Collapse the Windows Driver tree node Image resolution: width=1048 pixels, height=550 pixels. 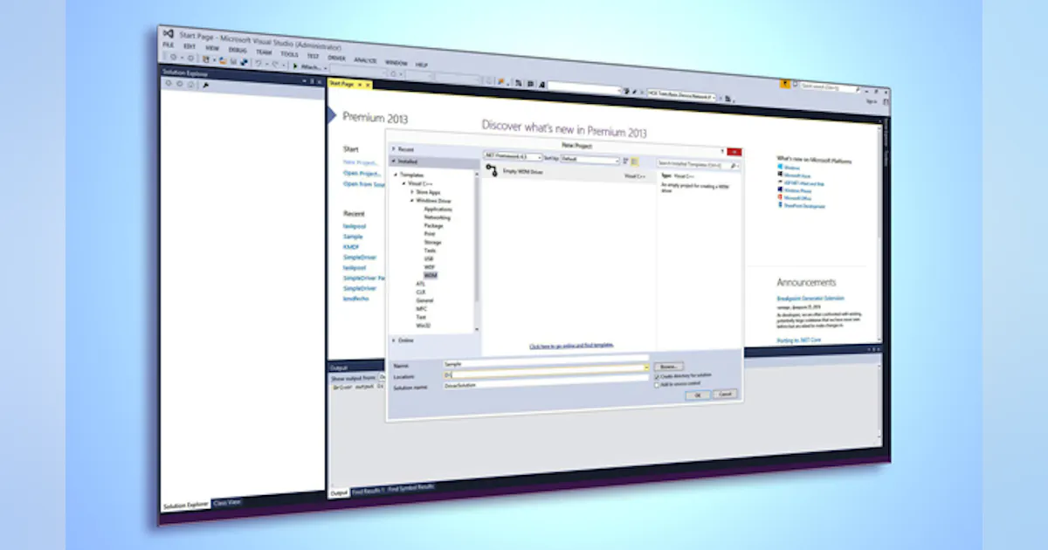click(x=412, y=201)
